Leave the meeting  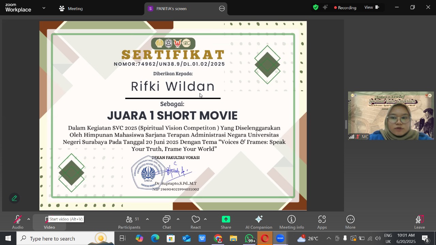(419, 222)
